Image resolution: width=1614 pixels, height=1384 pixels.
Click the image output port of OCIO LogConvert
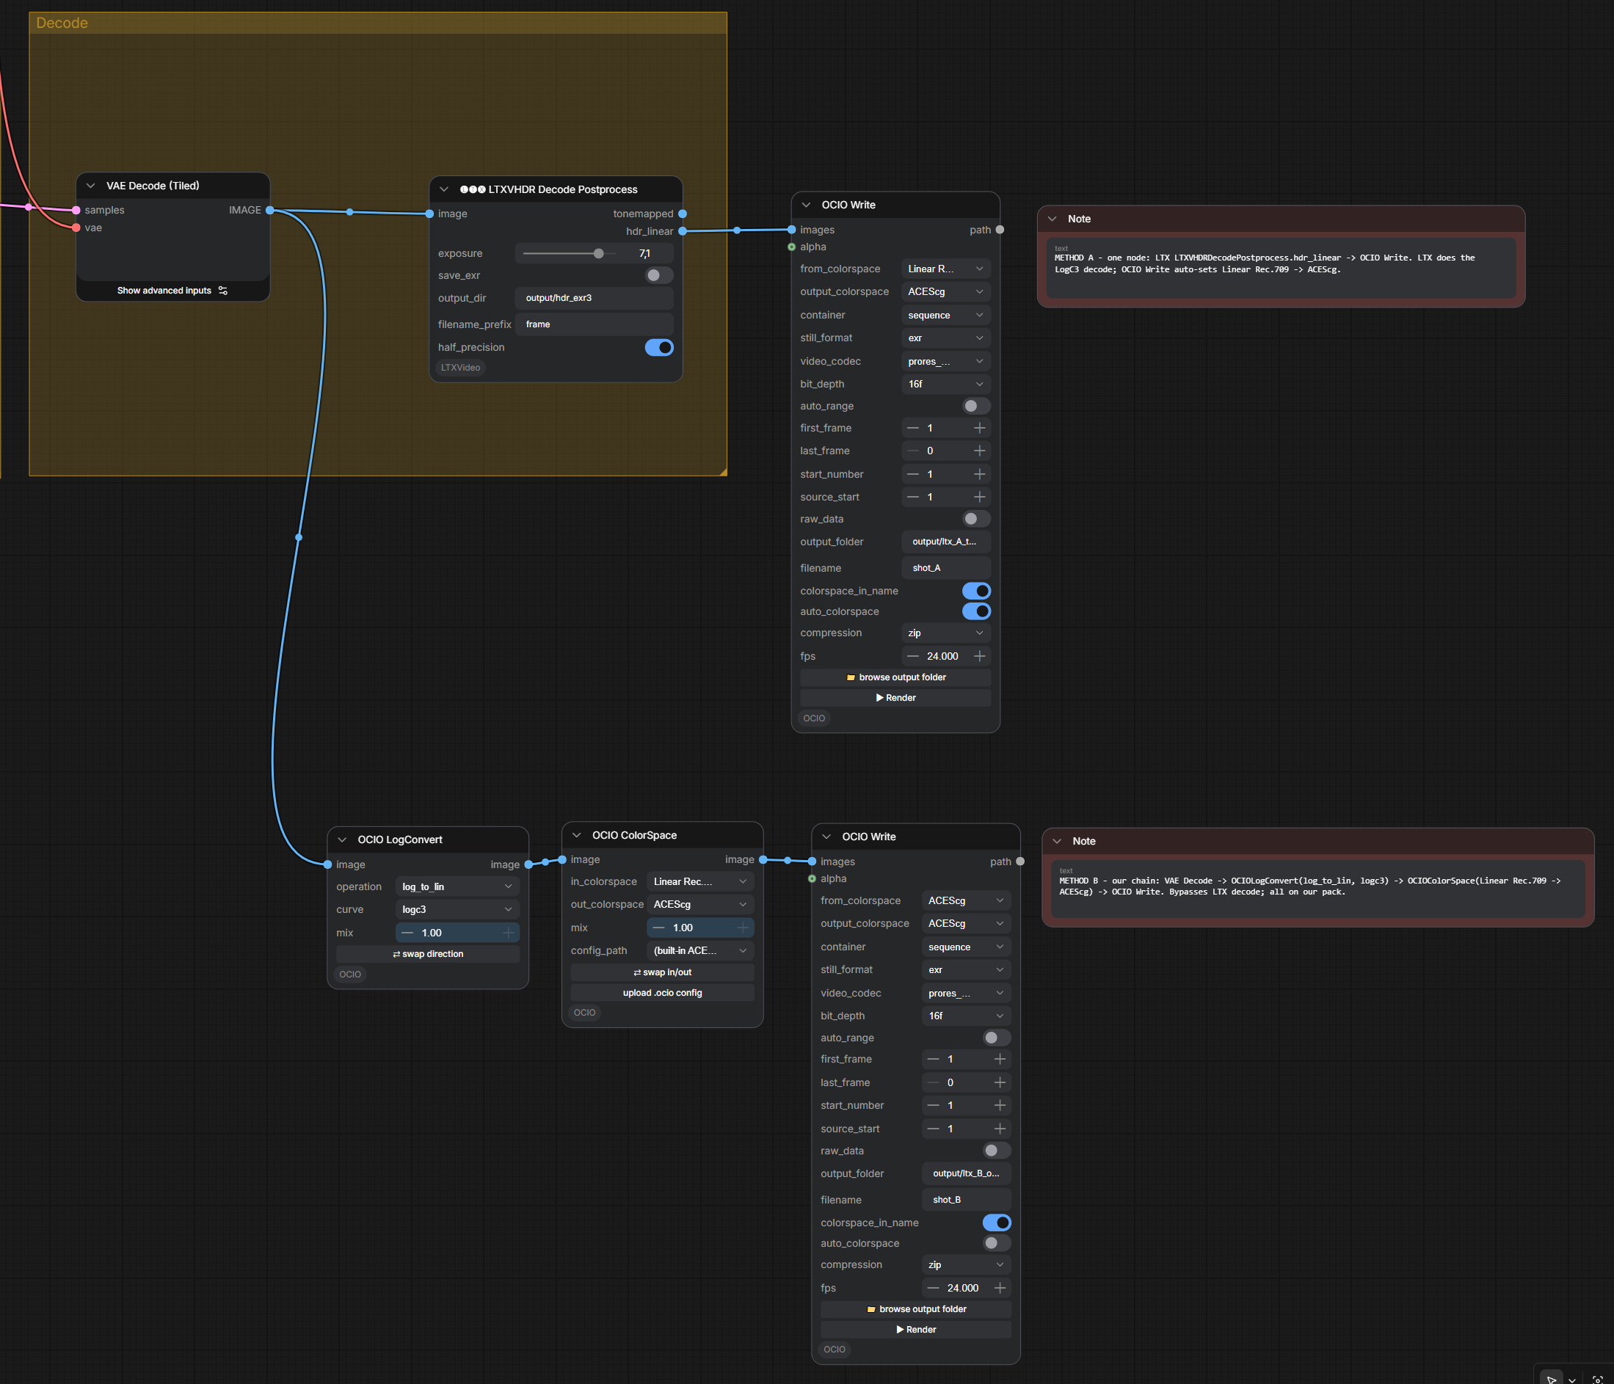[x=529, y=864]
